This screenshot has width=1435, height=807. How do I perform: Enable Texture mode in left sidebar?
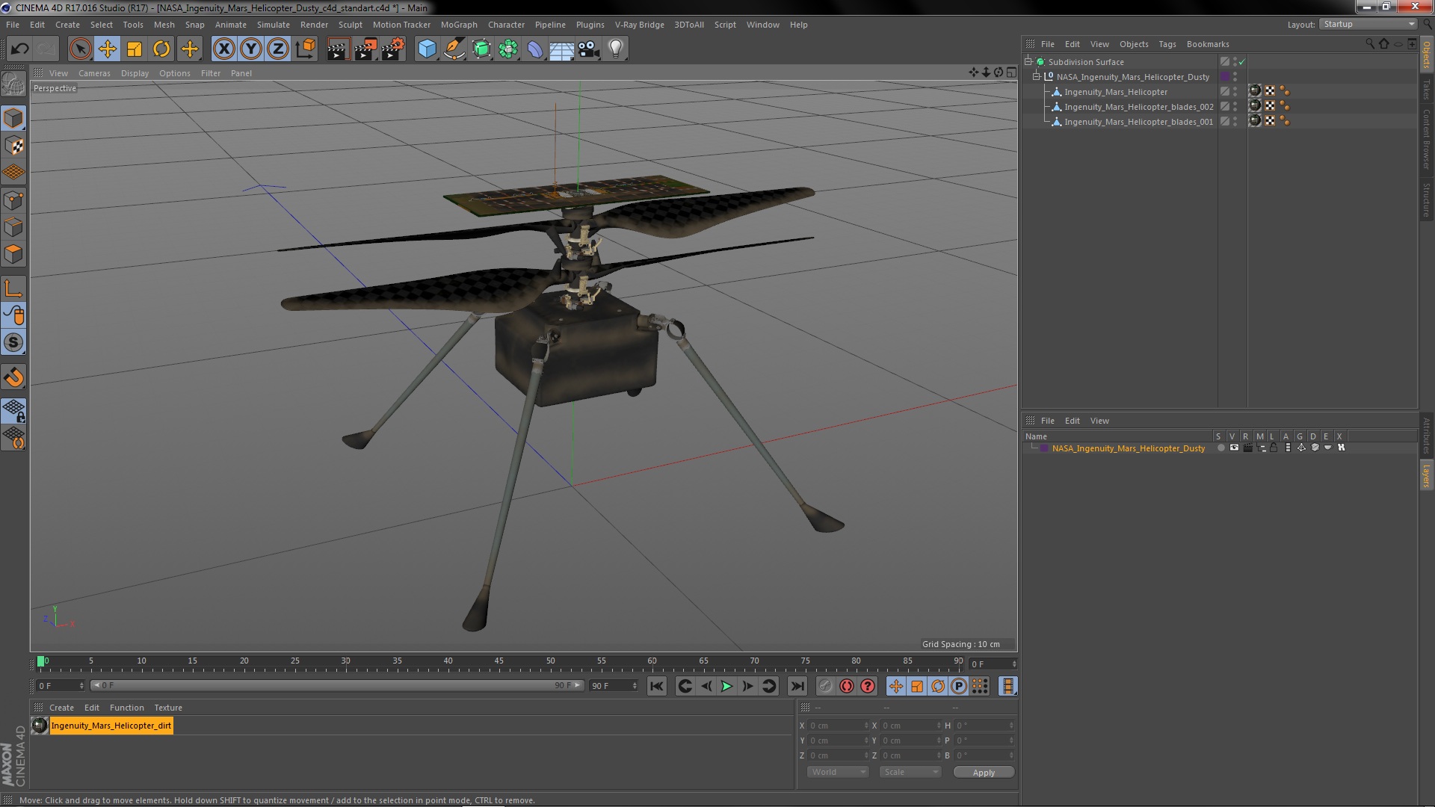13,146
